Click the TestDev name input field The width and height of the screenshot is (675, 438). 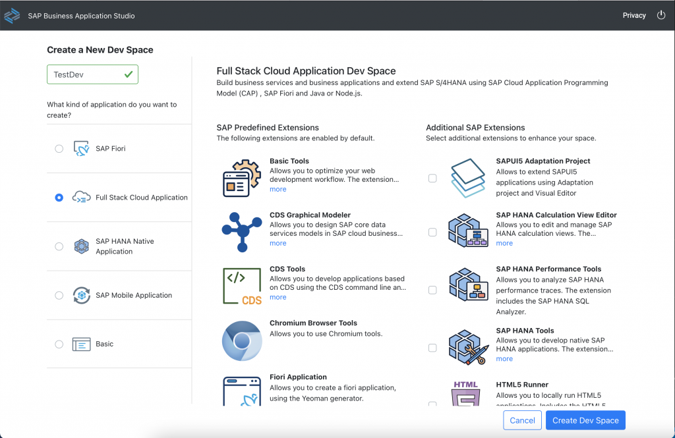click(x=92, y=74)
